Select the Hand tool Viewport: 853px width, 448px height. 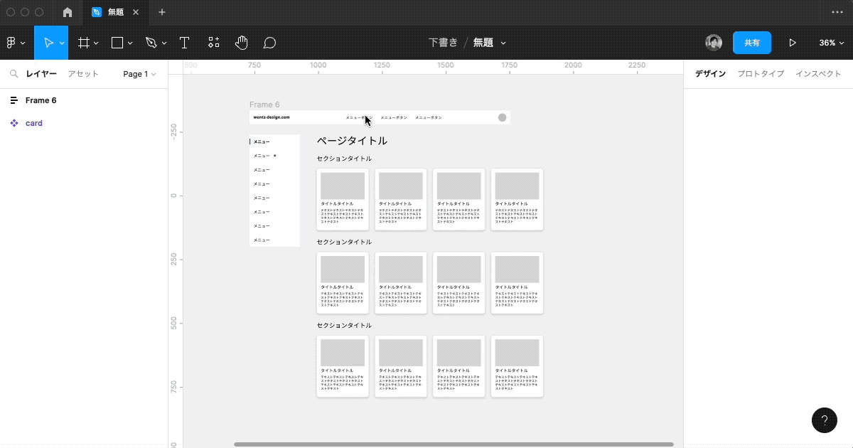coord(242,42)
